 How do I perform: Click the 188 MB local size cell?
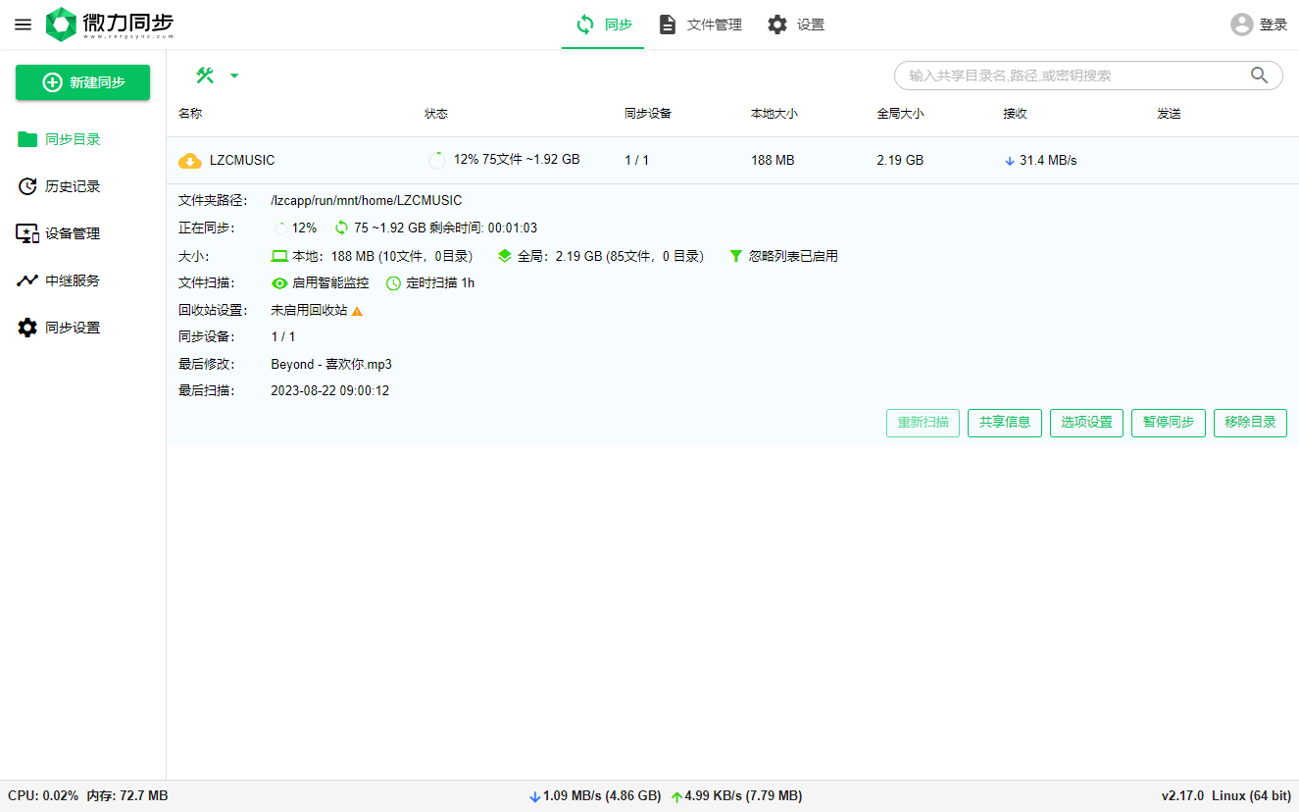773,161
